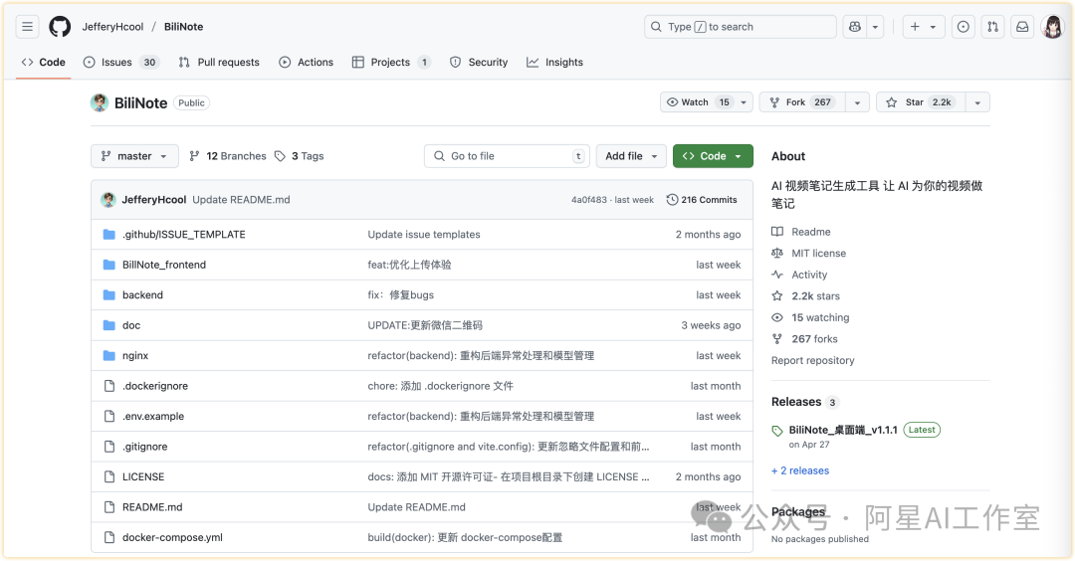
Task: Click the Go to file search box
Action: [x=507, y=156]
